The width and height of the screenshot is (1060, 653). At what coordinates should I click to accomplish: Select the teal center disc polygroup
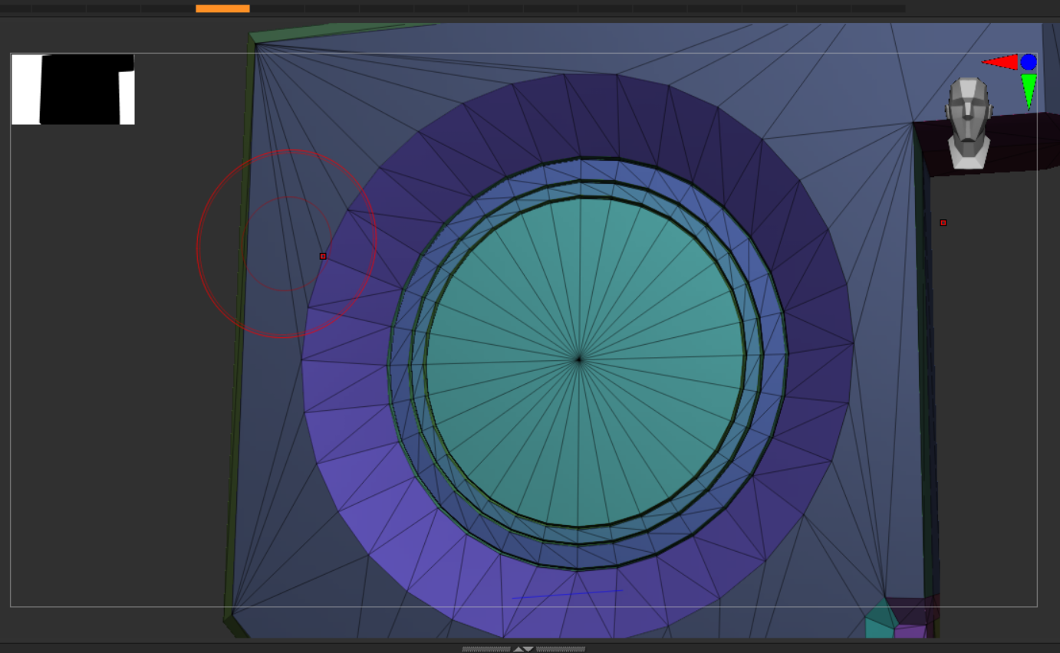585,362
